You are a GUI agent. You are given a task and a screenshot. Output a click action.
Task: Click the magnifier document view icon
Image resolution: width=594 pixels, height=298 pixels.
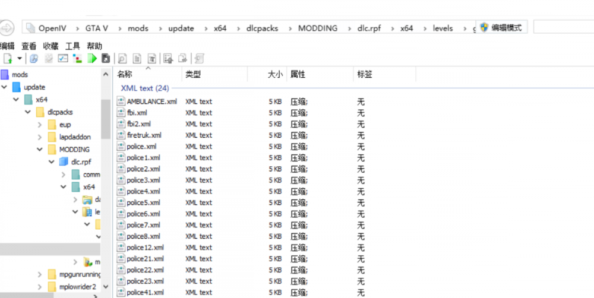point(122,58)
